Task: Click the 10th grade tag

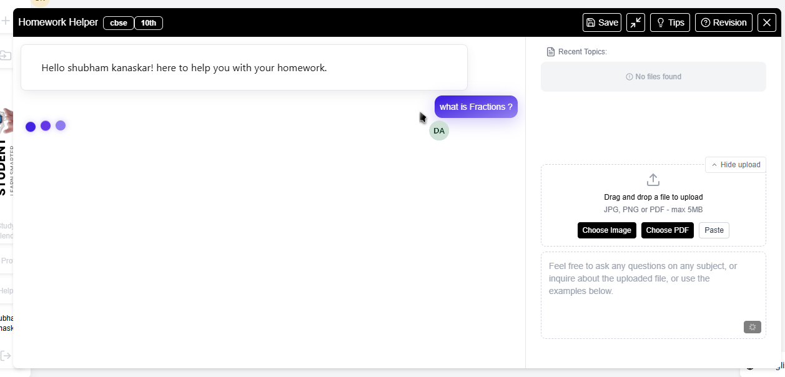Action: pos(149,23)
